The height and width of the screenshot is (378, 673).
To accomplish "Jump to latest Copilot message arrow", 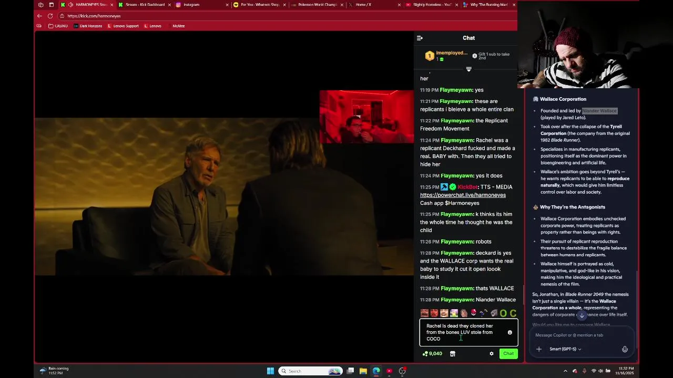I will point(582,316).
